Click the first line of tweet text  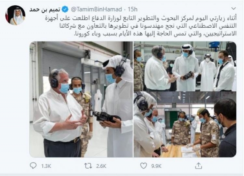coord(141,18)
